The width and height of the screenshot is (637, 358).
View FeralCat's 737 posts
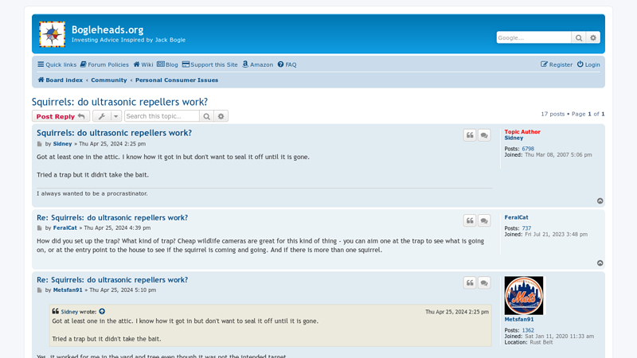(526, 228)
